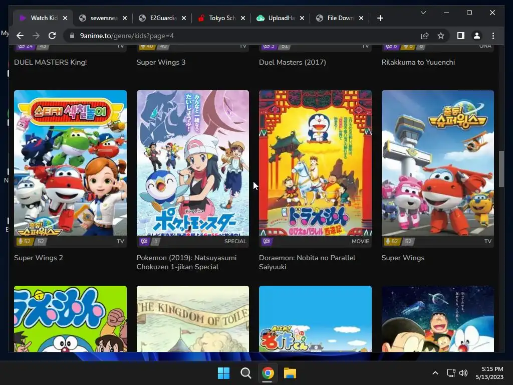Open the Super Wings 2 title link

[39, 258]
